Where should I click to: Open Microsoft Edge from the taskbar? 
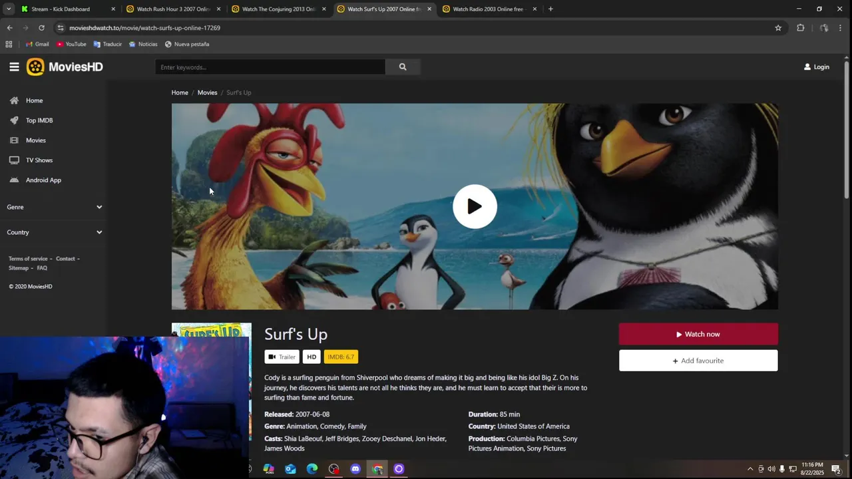(312, 469)
